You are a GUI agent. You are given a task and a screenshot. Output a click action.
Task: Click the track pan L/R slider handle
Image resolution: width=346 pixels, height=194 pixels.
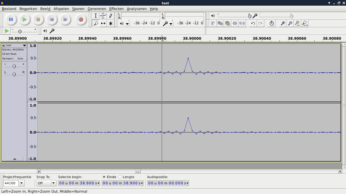(x=14, y=74)
